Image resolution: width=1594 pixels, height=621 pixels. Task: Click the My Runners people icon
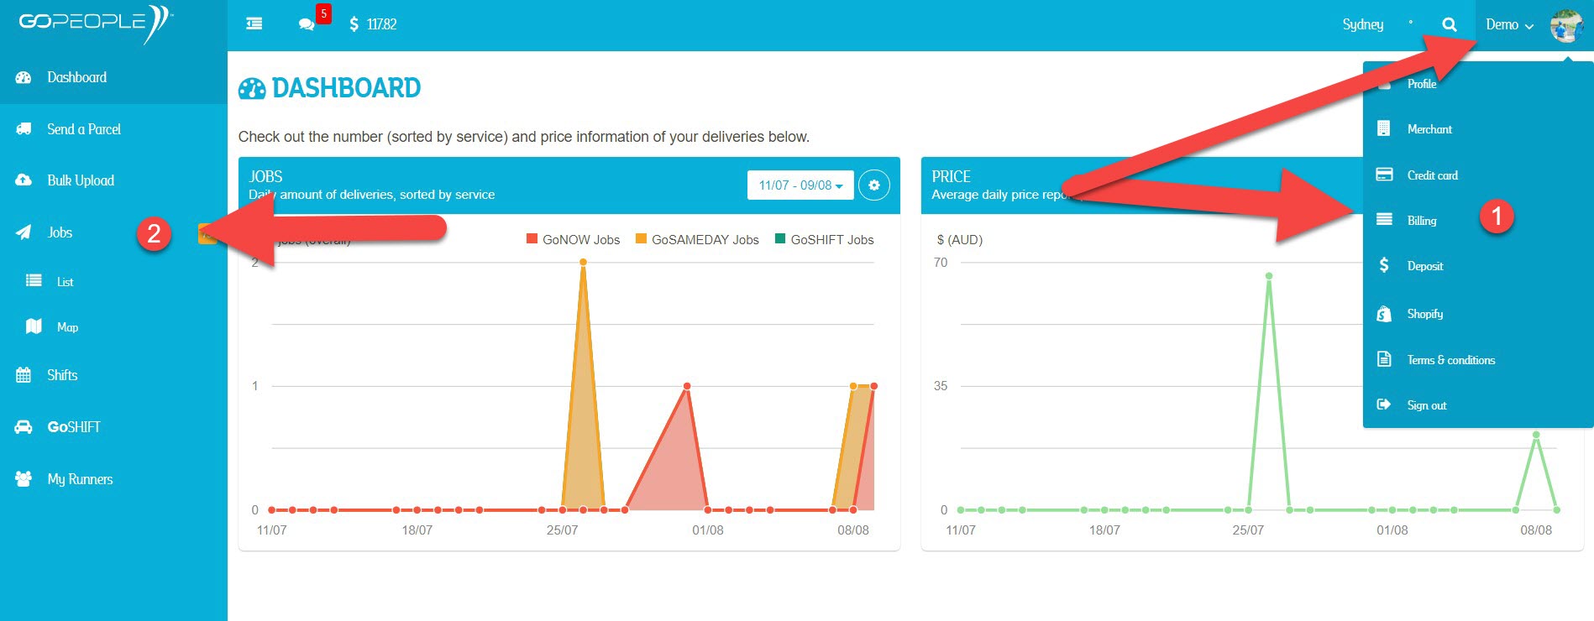(24, 478)
